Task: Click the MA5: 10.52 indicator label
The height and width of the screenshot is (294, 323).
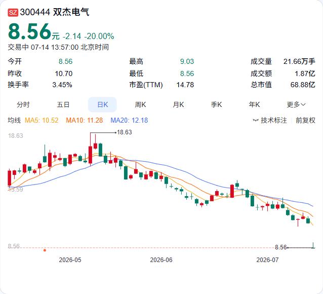Action: 42,120
